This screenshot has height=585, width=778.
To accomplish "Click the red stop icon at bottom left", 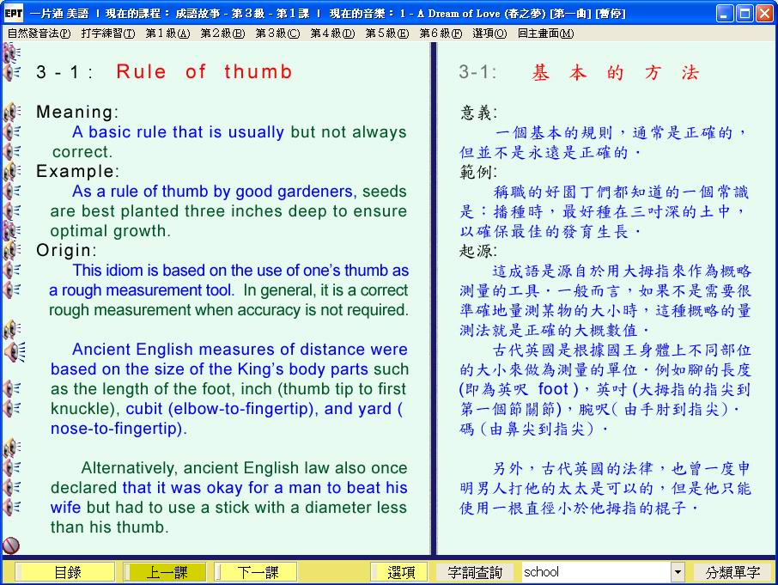I will pyautogui.click(x=11, y=545).
